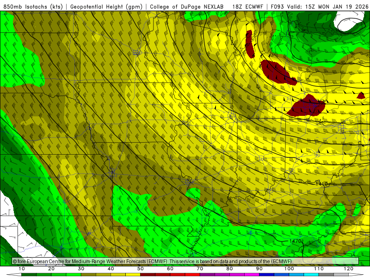Viewport: 370px width, 277px height.
Task: Pick the cyan swatch left of 110
Action: coord(311,275)
